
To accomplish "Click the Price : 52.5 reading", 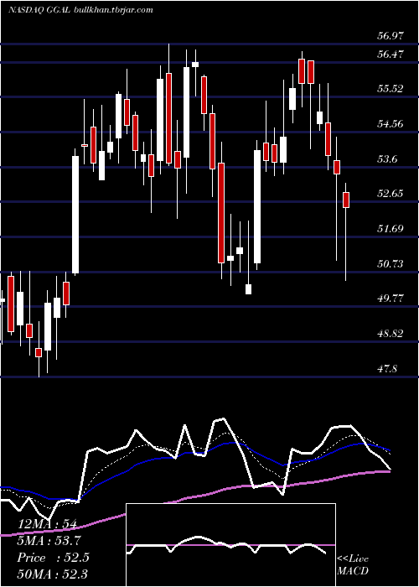I will [53, 558].
